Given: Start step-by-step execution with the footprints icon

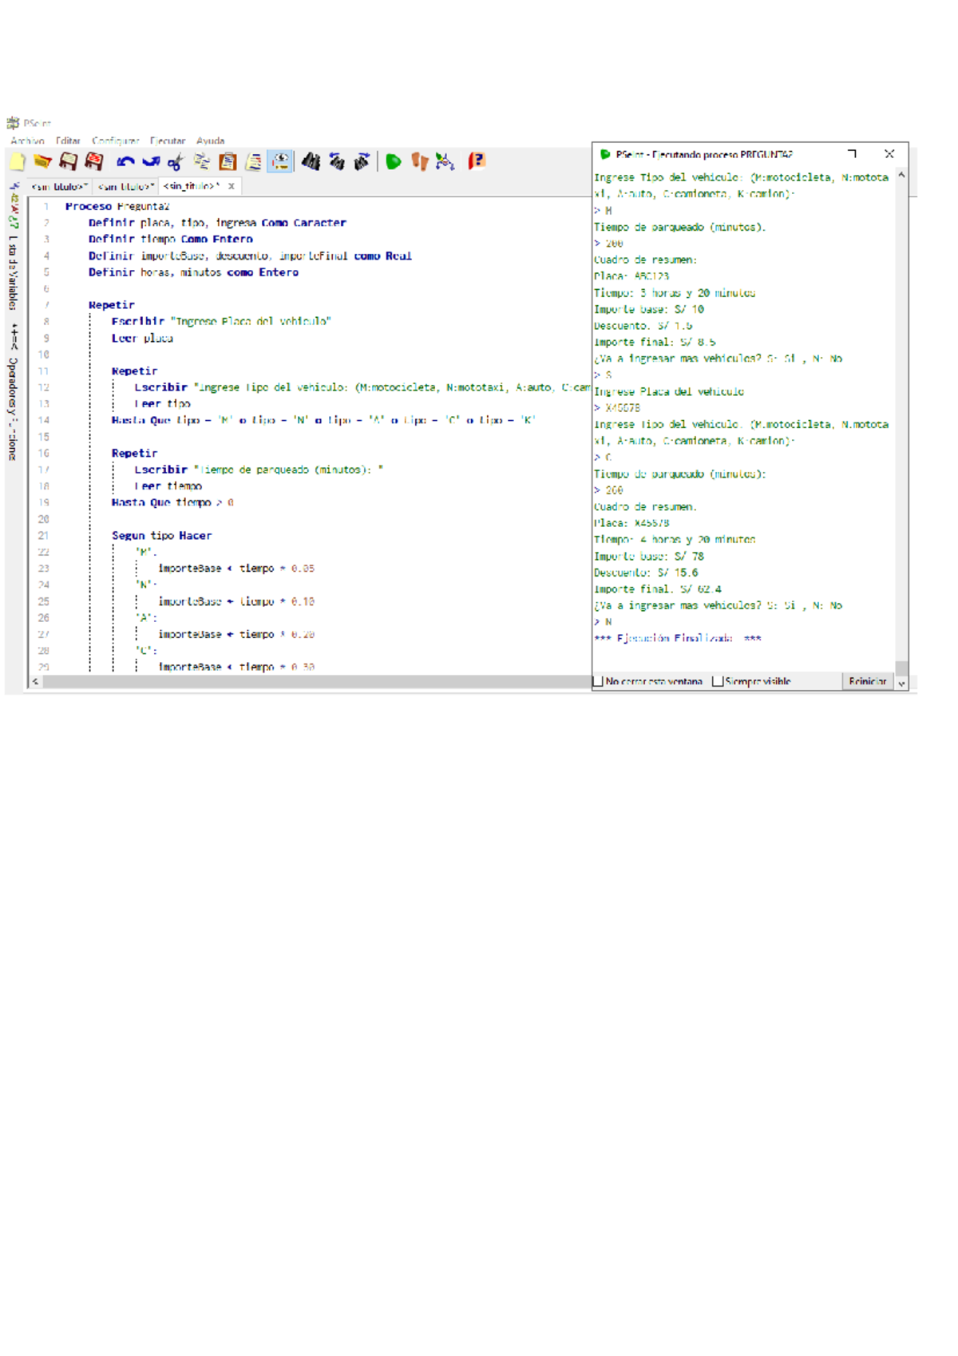Looking at the screenshot, I should [x=419, y=162].
